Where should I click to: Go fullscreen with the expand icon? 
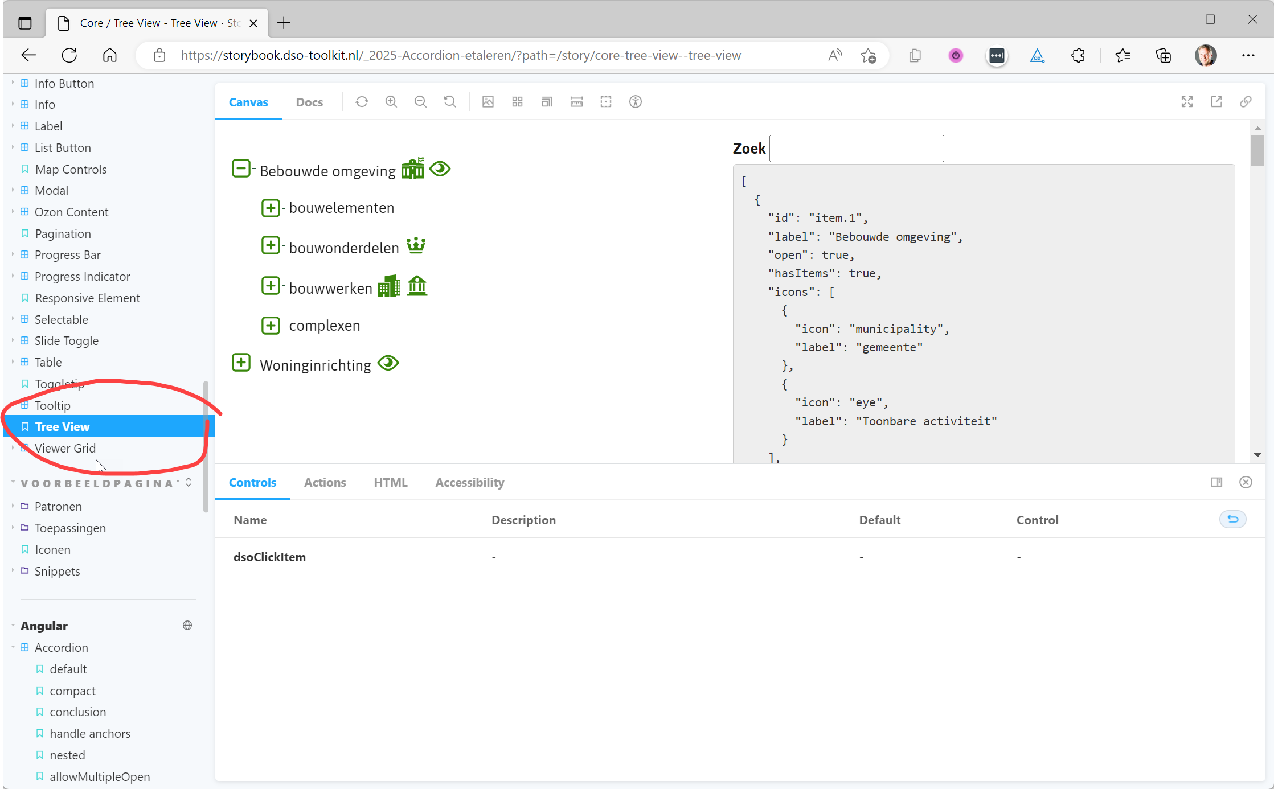(1187, 101)
